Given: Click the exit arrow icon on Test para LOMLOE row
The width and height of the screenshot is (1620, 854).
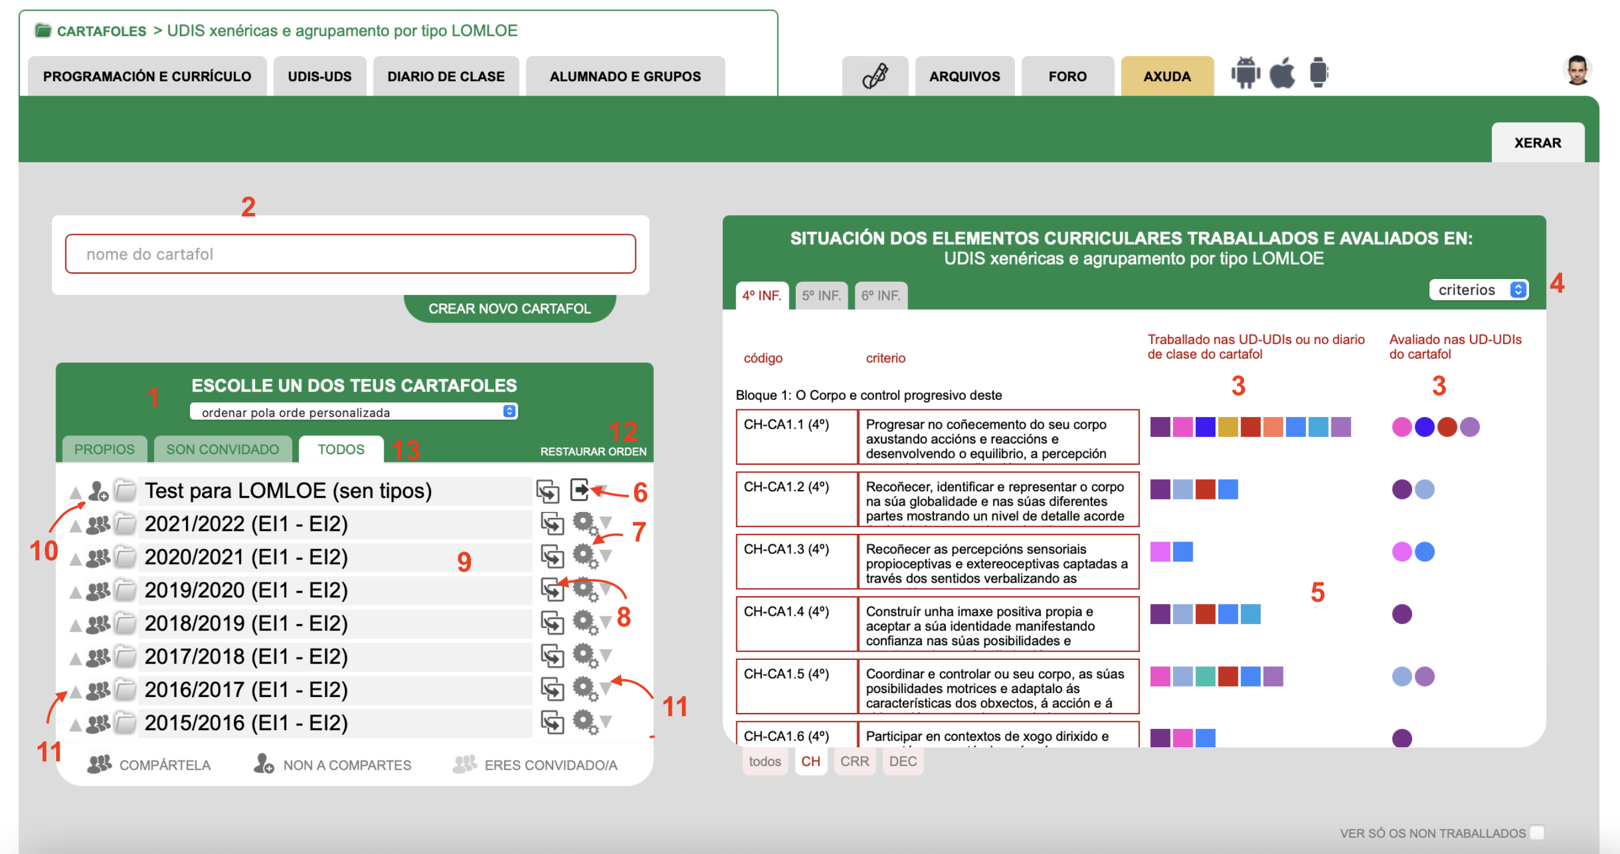Looking at the screenshot, I should [580, 490].
